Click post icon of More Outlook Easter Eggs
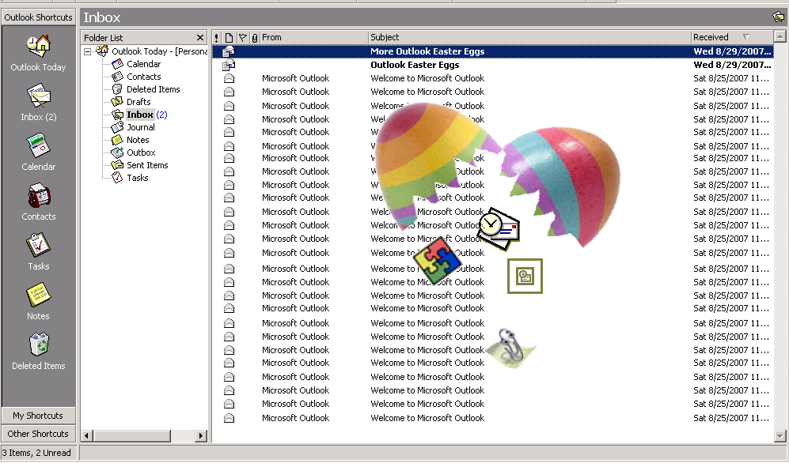 coord(229,51)
